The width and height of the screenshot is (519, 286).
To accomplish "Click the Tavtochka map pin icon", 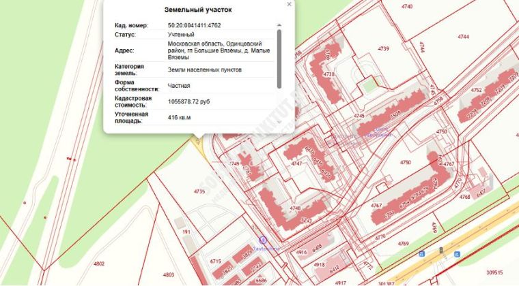I will [263, 240].
